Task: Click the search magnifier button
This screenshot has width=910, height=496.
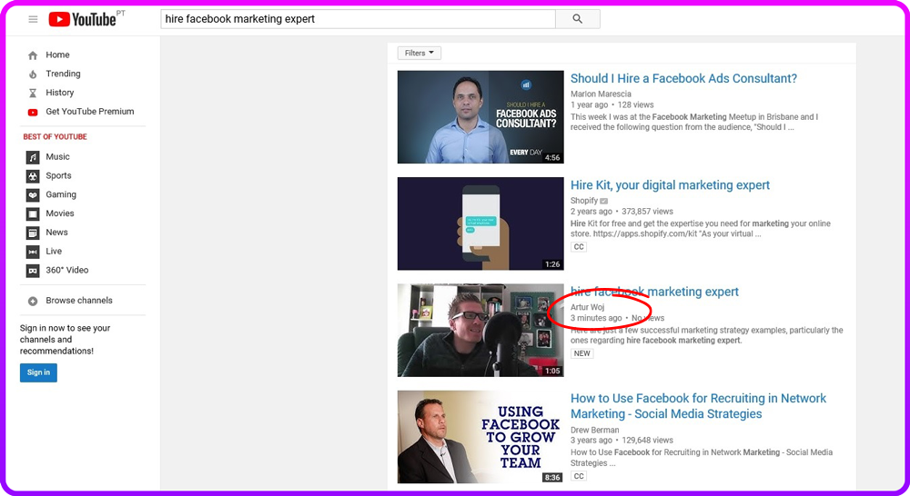Action: click(578, 19)
